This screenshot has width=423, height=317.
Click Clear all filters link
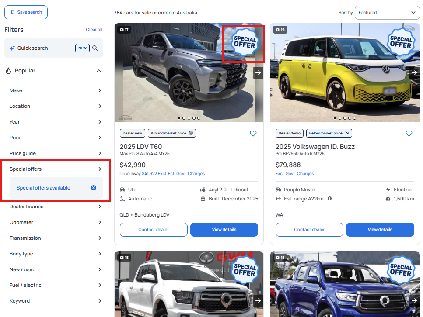[x=94, y=30]
